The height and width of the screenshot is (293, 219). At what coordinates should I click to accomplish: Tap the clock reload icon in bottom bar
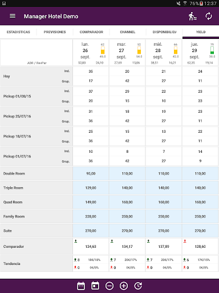(x=138, y=286)
